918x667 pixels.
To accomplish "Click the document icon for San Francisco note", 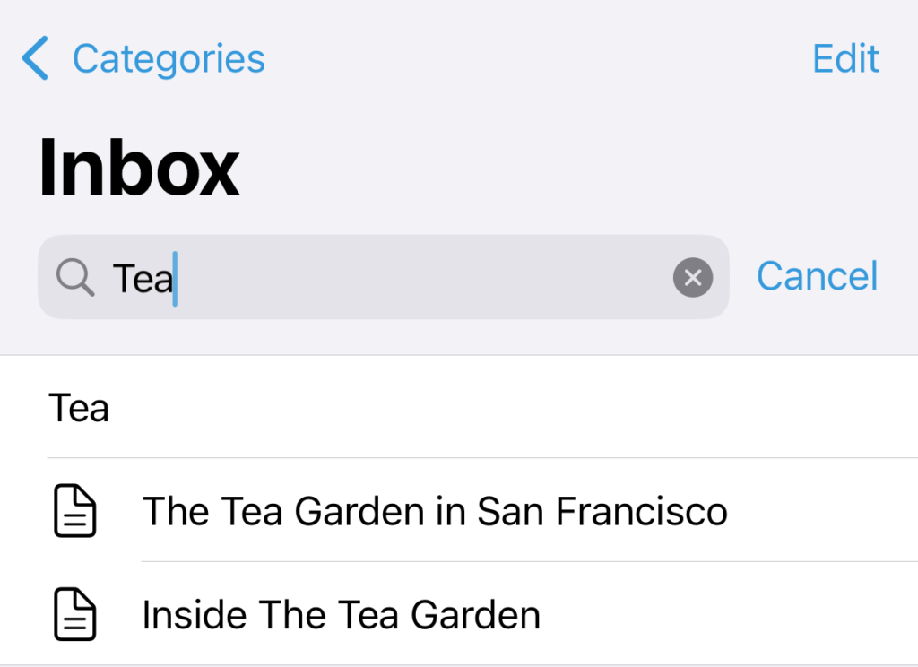I will (75, 511).
